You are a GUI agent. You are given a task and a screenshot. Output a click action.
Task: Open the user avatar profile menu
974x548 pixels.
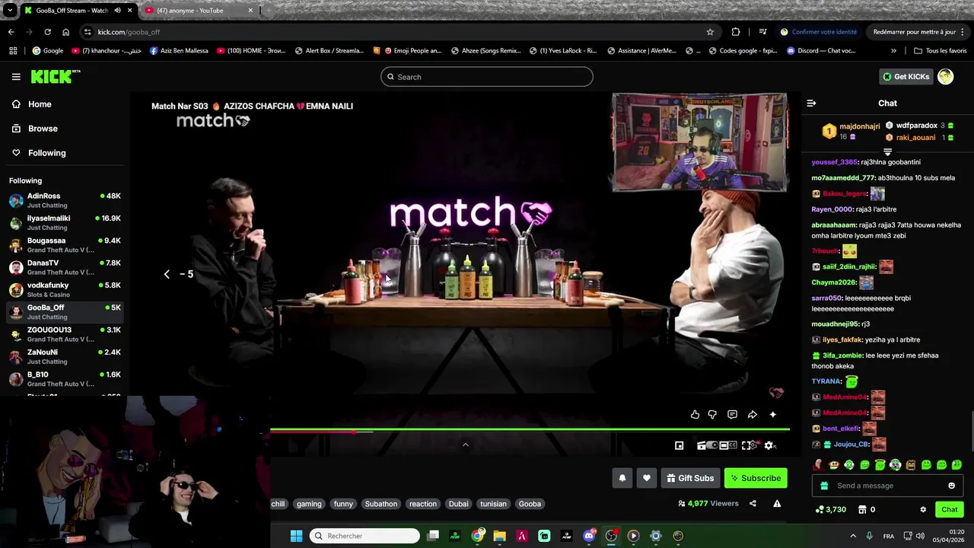pos(946,76)
